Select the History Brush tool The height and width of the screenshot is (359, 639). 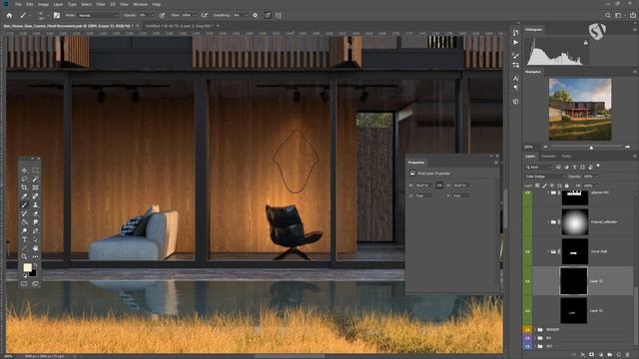click(24, 213)
